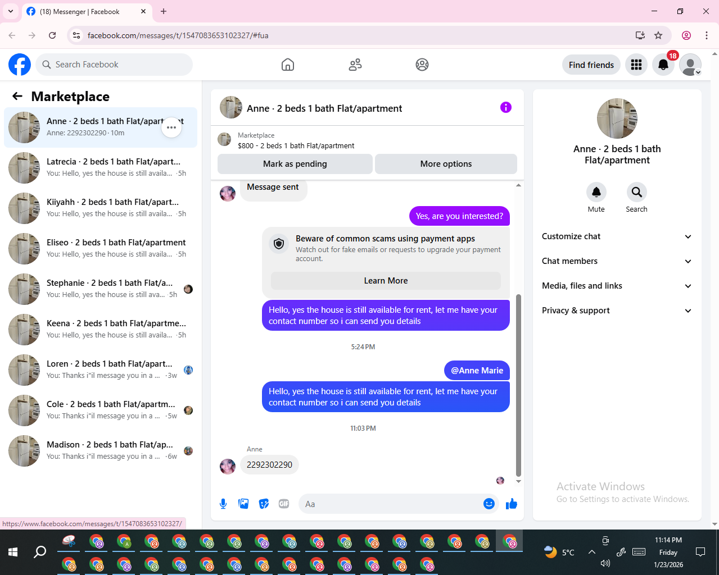Click the shield icon in the scam warning
Screen dimensions: 719x575
tap(279, 244)
